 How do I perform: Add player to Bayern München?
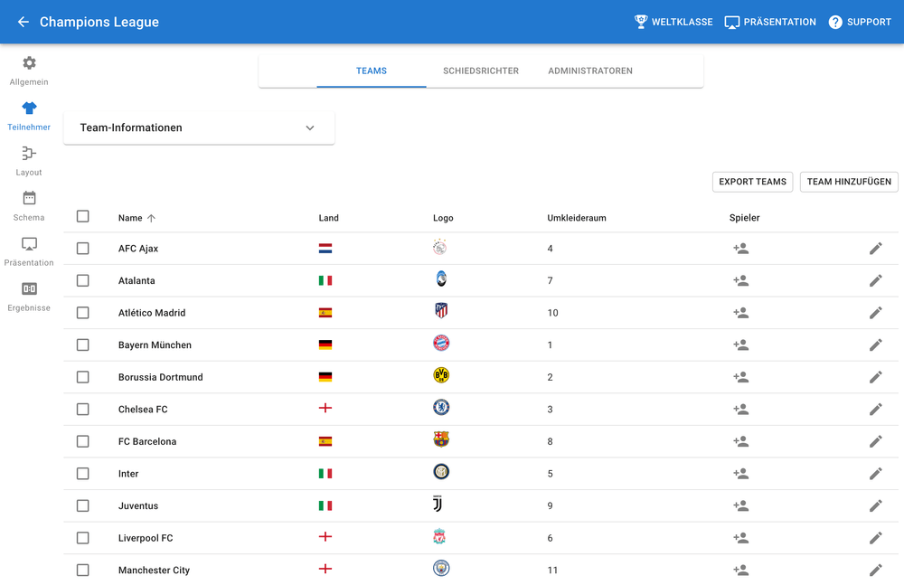pos(741,345)
